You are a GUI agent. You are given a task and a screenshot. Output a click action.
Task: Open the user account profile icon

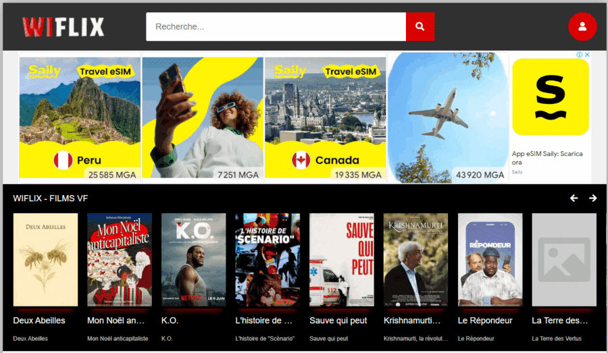(x=582, y=27)
